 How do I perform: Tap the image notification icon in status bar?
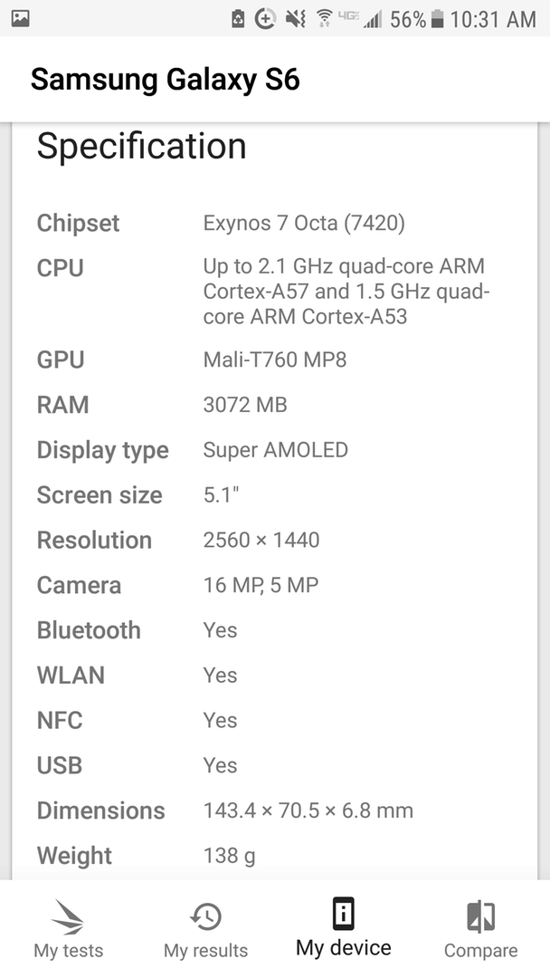pos(21,19)
